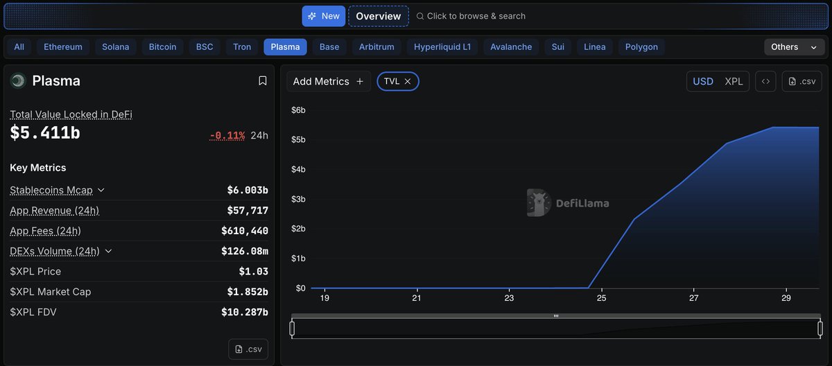Click left handle of chart range slider
This screenshot has height=366, width=832.
coord(293,328)
